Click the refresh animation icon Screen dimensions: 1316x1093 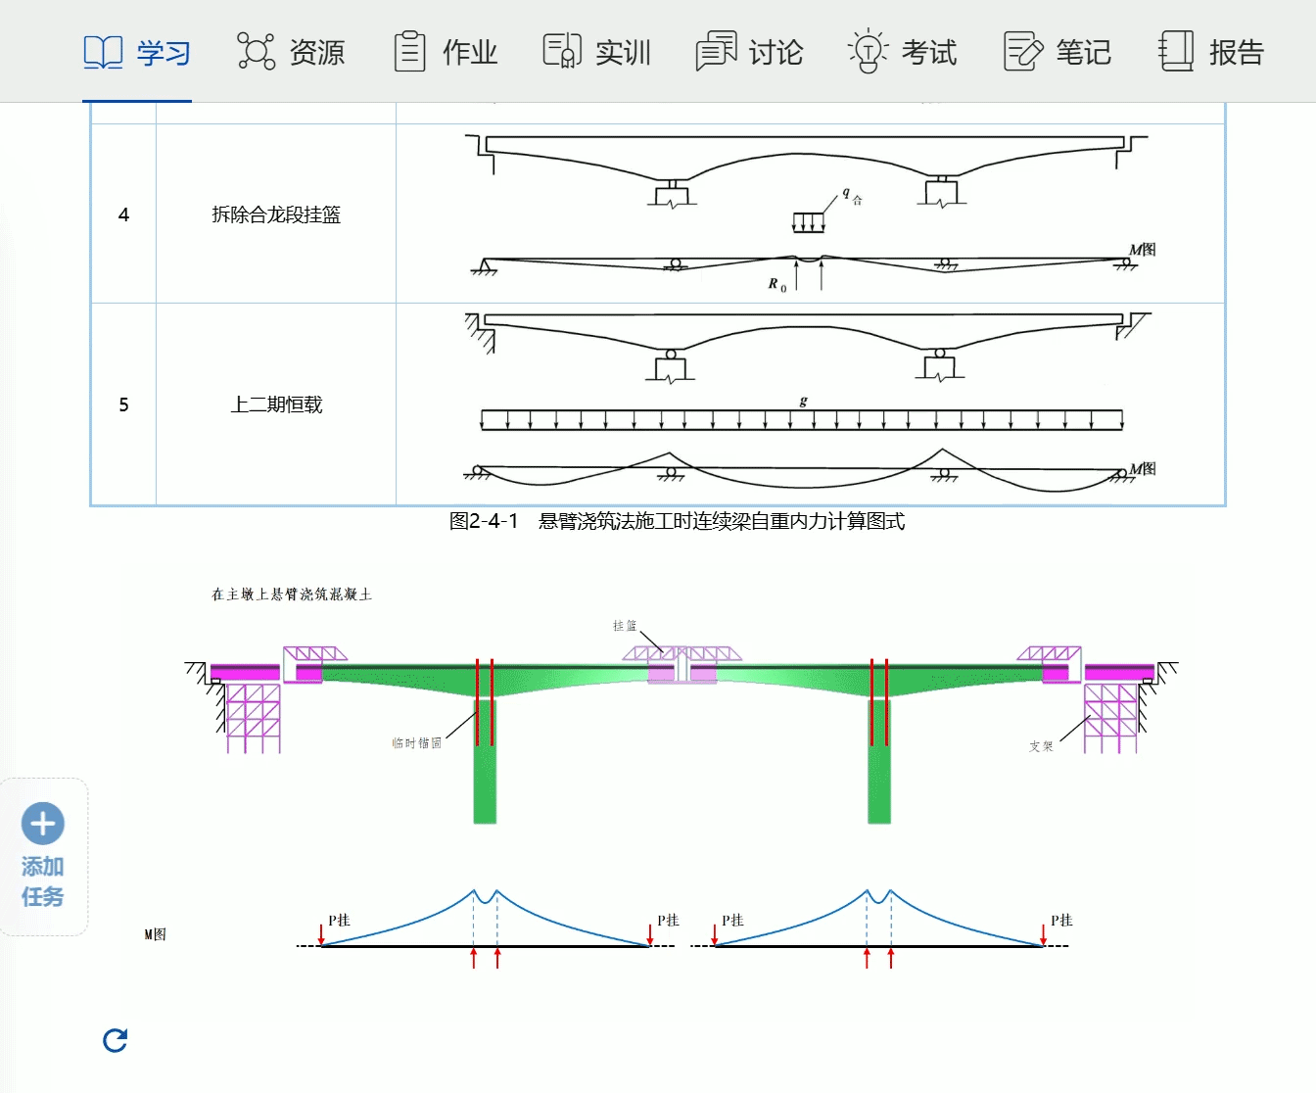[x=116, y=1040]
